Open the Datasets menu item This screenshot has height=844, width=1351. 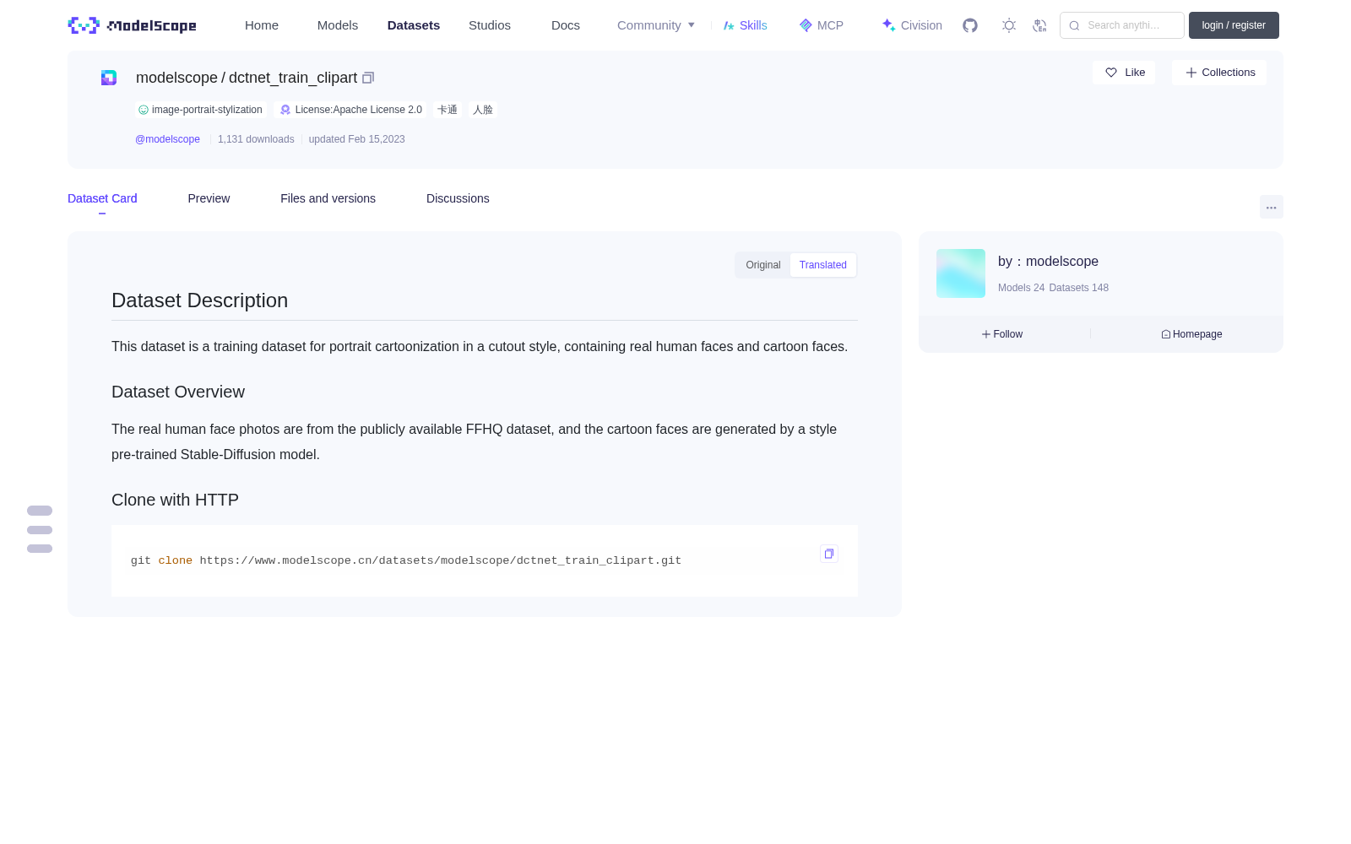click(x=414, y=25)
